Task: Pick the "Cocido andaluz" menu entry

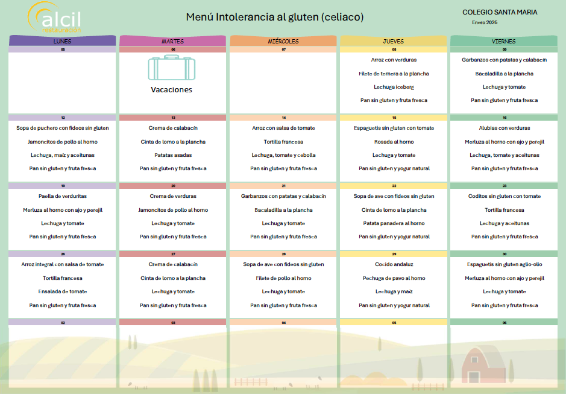Action: click(394, 264)
